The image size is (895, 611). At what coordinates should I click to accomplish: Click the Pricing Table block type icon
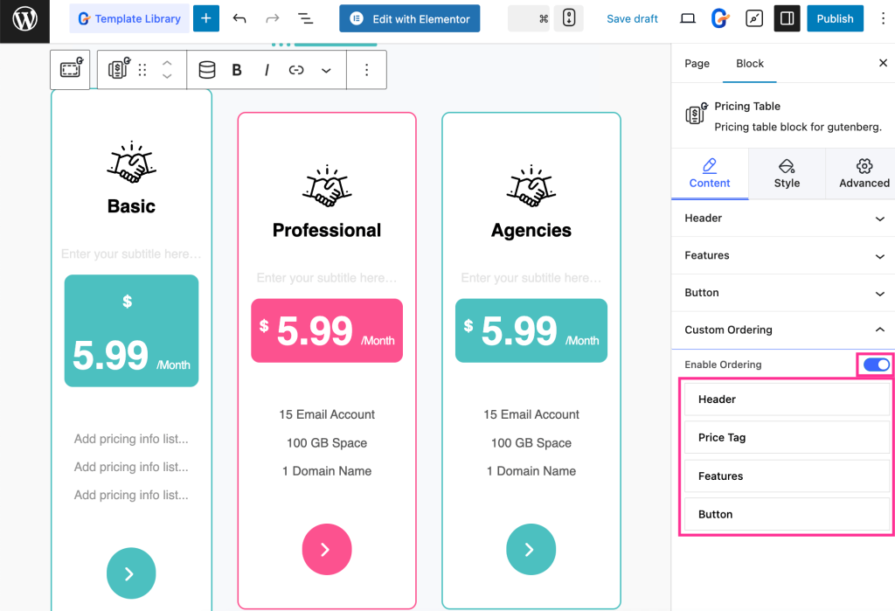[119, 70]
